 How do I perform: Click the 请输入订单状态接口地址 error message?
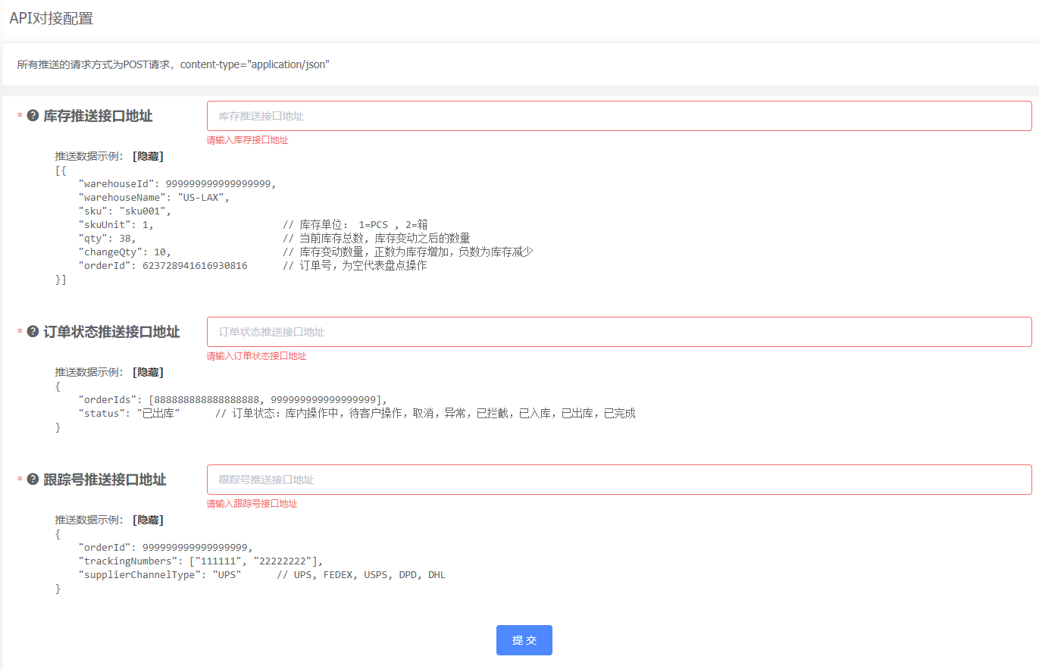click(256, 356)
